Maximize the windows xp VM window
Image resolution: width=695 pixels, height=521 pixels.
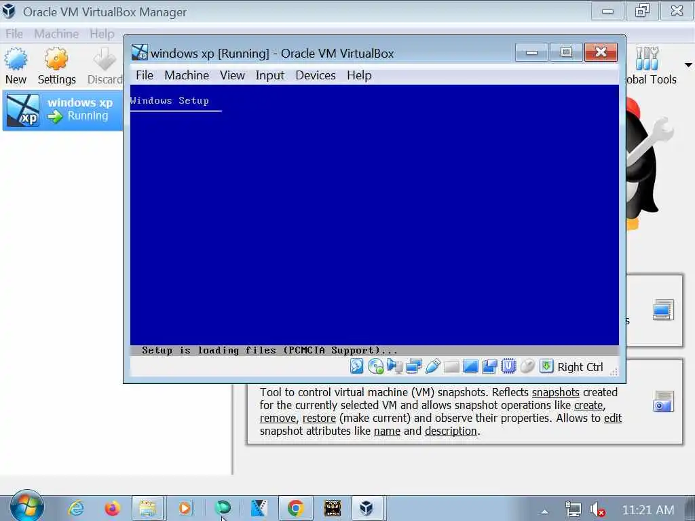pyautogui.click(x=566, y=52)
